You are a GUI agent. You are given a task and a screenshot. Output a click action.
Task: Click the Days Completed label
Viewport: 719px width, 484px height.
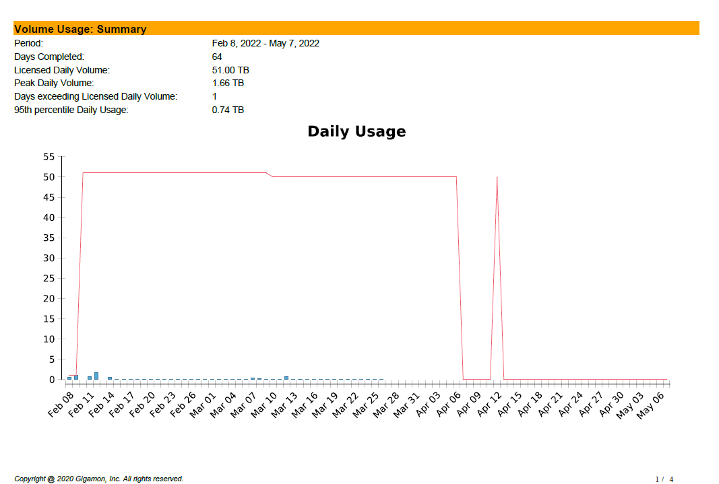click(49, 57)
